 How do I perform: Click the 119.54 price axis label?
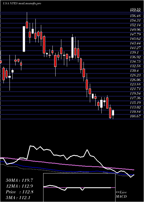pos(135,93)
